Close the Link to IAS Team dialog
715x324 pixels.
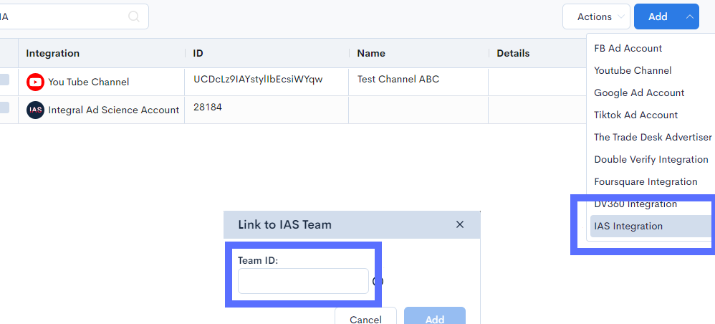460,224
